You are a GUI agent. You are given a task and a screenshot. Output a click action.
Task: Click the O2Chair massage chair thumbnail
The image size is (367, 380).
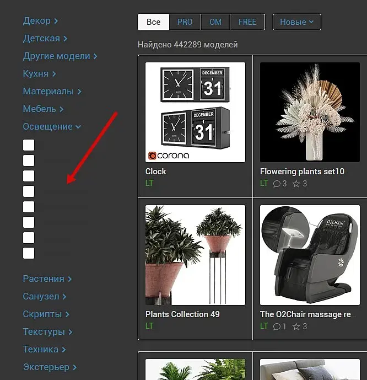point(310,255)
